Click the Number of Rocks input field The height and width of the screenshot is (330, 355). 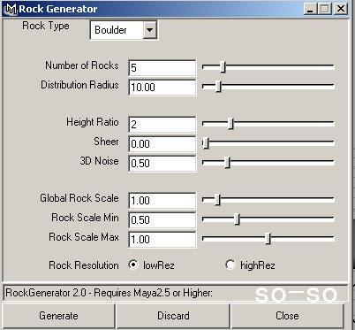click(x=162, y=68)
